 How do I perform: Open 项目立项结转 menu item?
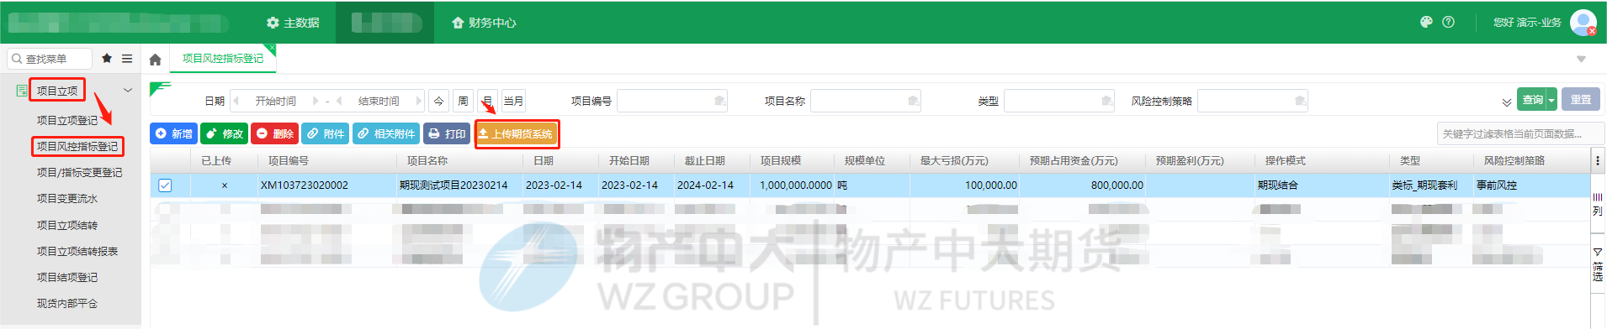67,226
